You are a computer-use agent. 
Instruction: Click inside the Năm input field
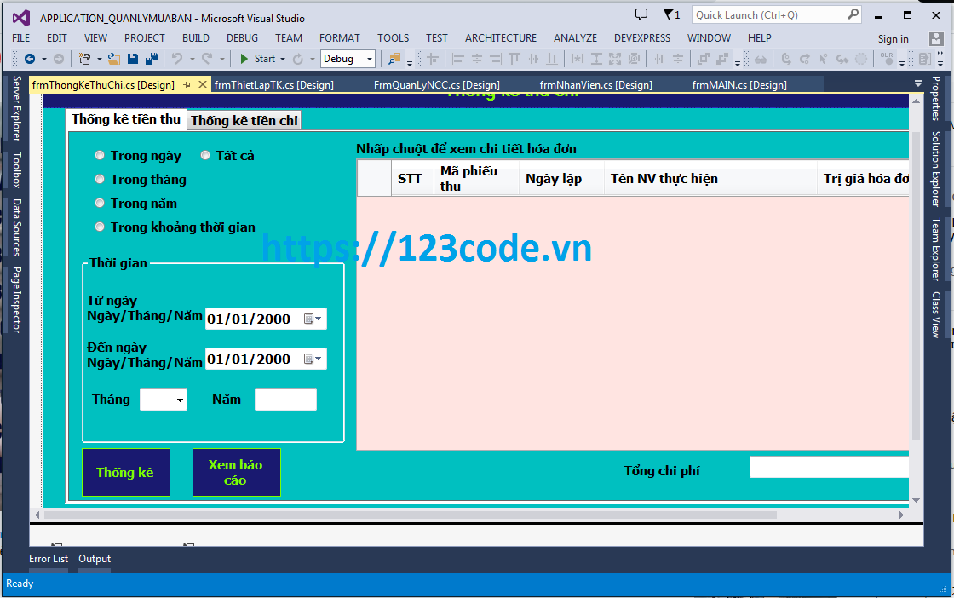click(x=285, y=399)
